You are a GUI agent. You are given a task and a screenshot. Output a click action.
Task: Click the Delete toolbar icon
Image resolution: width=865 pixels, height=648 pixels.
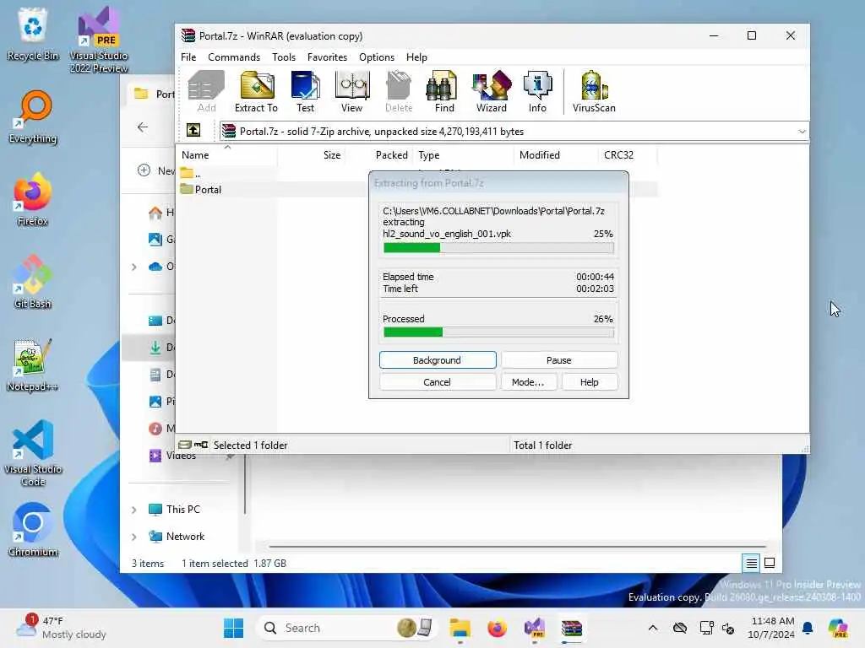399,91
